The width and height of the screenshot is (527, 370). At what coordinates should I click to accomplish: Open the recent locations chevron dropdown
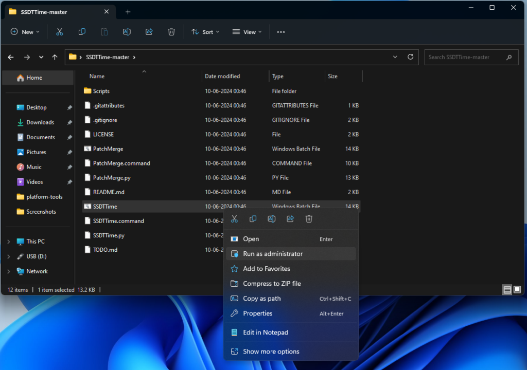[x=41, y=57]
